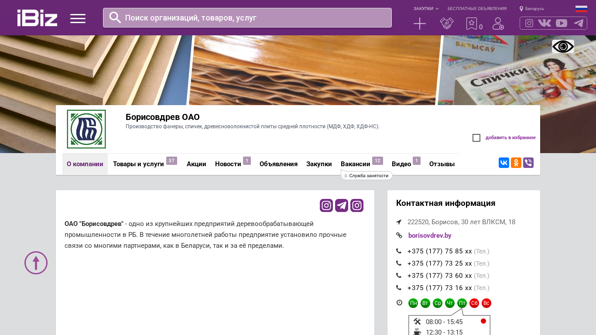Open the favorites bookmark star icon
Viewport: 596px width, 335px height.
[x=472, y=24]
